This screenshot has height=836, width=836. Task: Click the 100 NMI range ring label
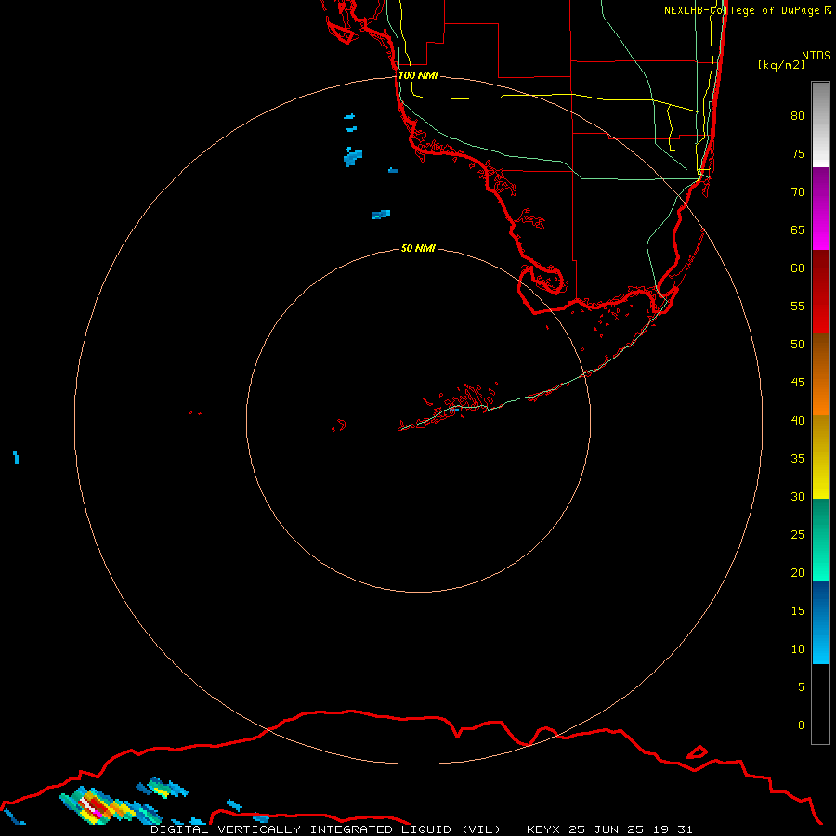(x=418, y=75)
